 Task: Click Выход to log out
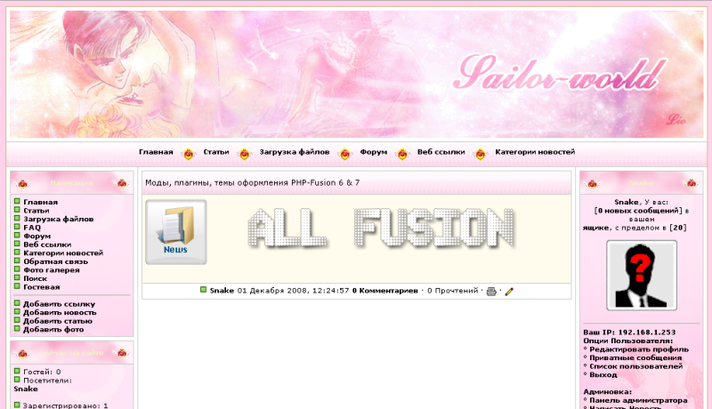[603, 375]
